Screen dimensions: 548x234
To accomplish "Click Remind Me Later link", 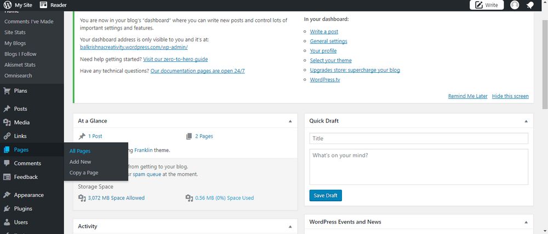I will [x=467, y=96].
